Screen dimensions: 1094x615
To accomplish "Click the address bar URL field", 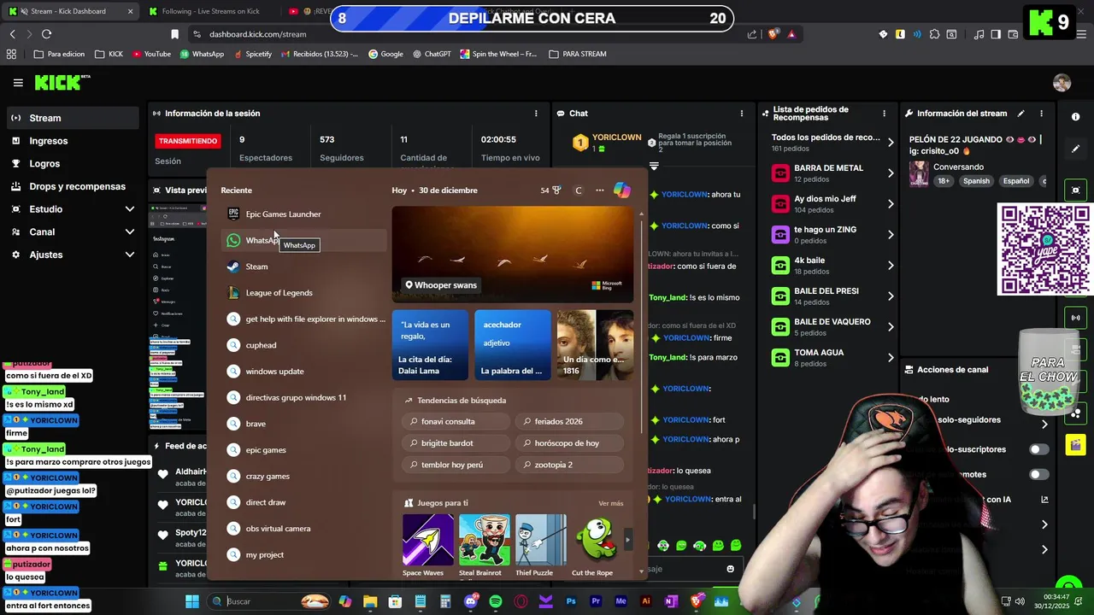I will coord(466,34).
